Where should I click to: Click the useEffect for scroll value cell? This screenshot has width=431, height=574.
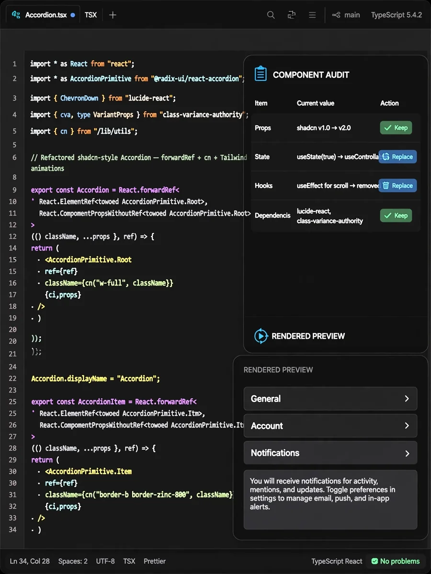click(x=338, y=186)
